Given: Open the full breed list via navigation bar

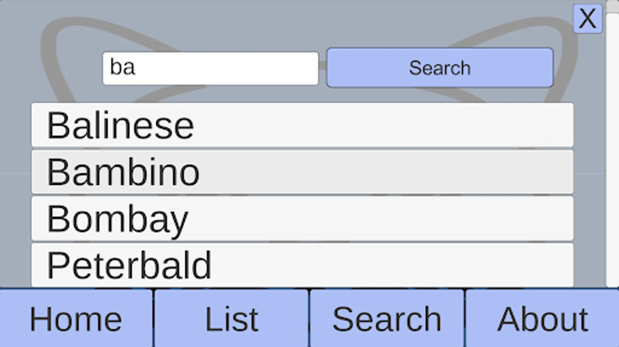Looking at the screenshot, I should click(231, 318).
